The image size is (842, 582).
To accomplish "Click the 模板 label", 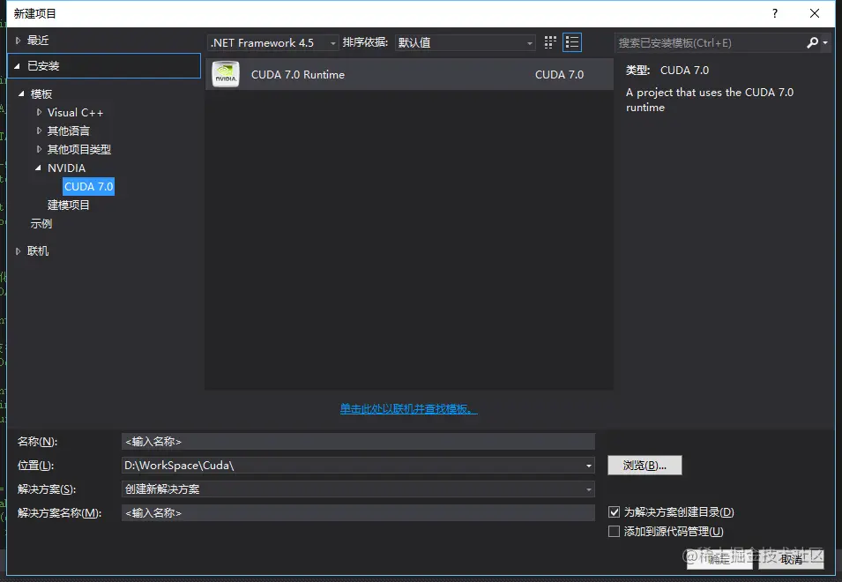I will coord(41,94).
